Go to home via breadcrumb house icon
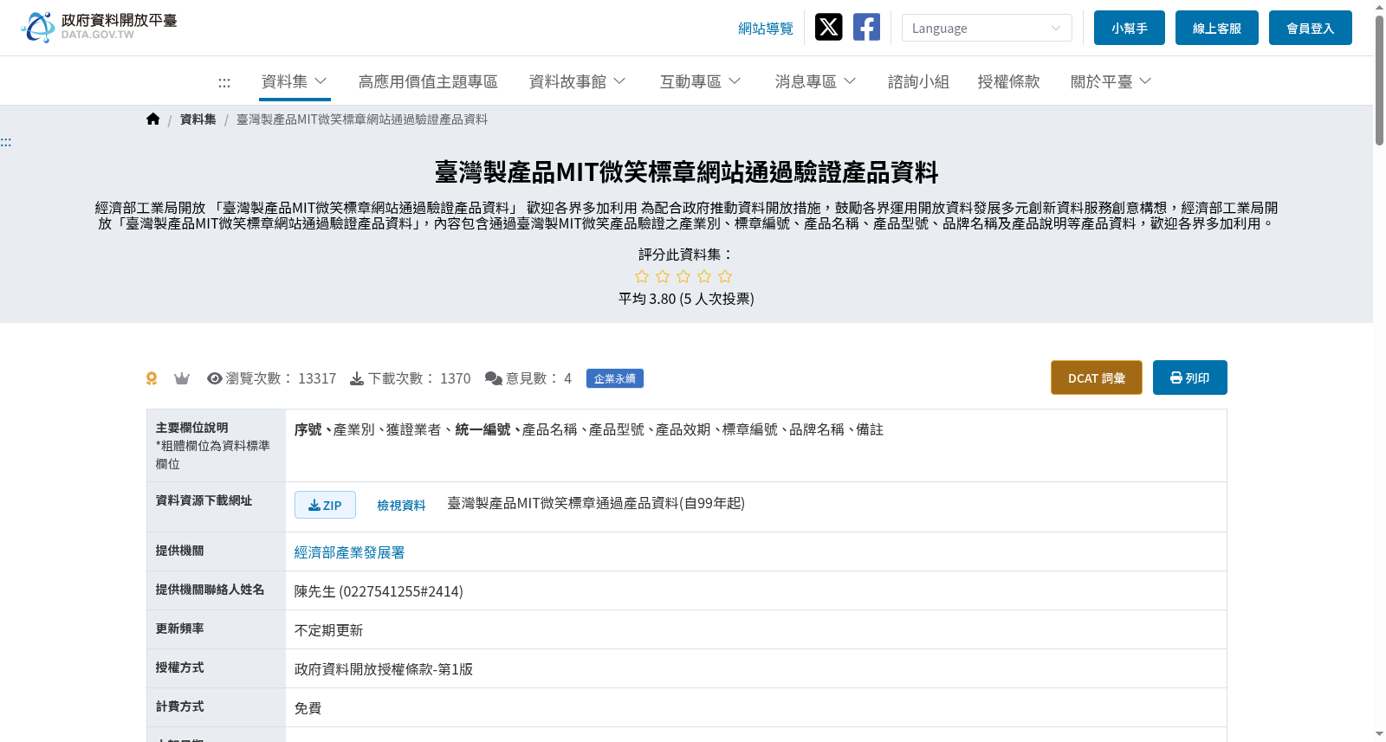1386x742 pixels. [x=152, y=119]
